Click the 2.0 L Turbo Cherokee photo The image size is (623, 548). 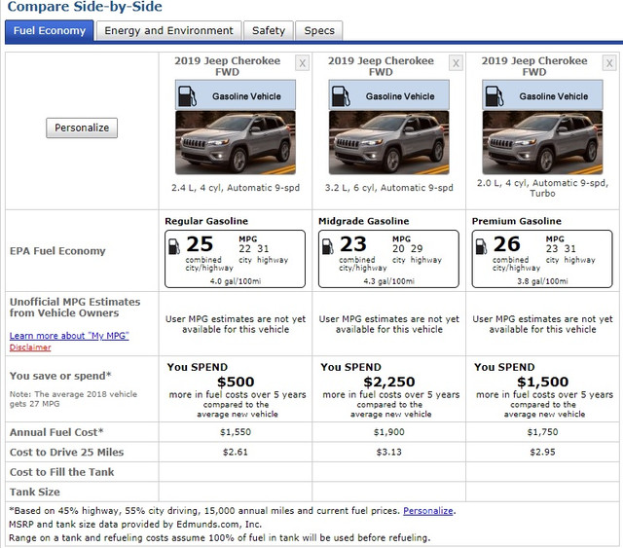pyautogui.click(x=542, y=143)
